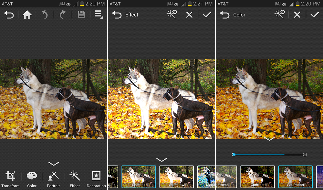The width and height of the screenshot is (323, 190).
Task: Tap the Home icon in top toolbar
Action: coord(27,15)
